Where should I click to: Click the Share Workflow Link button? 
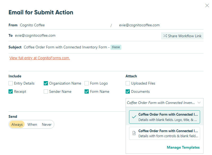(x=182, y=36)
